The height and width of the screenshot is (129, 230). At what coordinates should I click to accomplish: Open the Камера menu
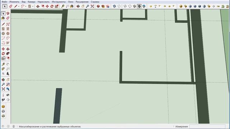pos(32,2)
